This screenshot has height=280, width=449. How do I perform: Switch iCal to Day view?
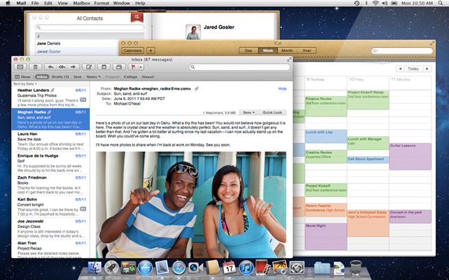click(x=249, y=51)
